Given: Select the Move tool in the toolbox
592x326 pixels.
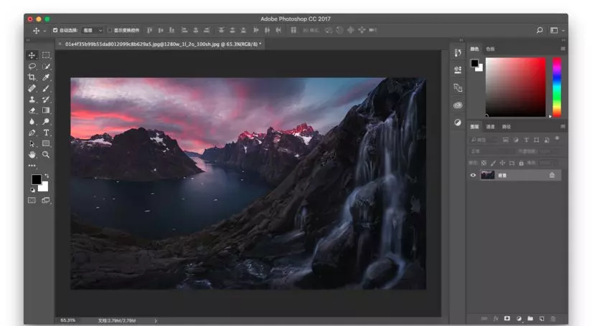Looking at the screenshot, I should [32, 55].
